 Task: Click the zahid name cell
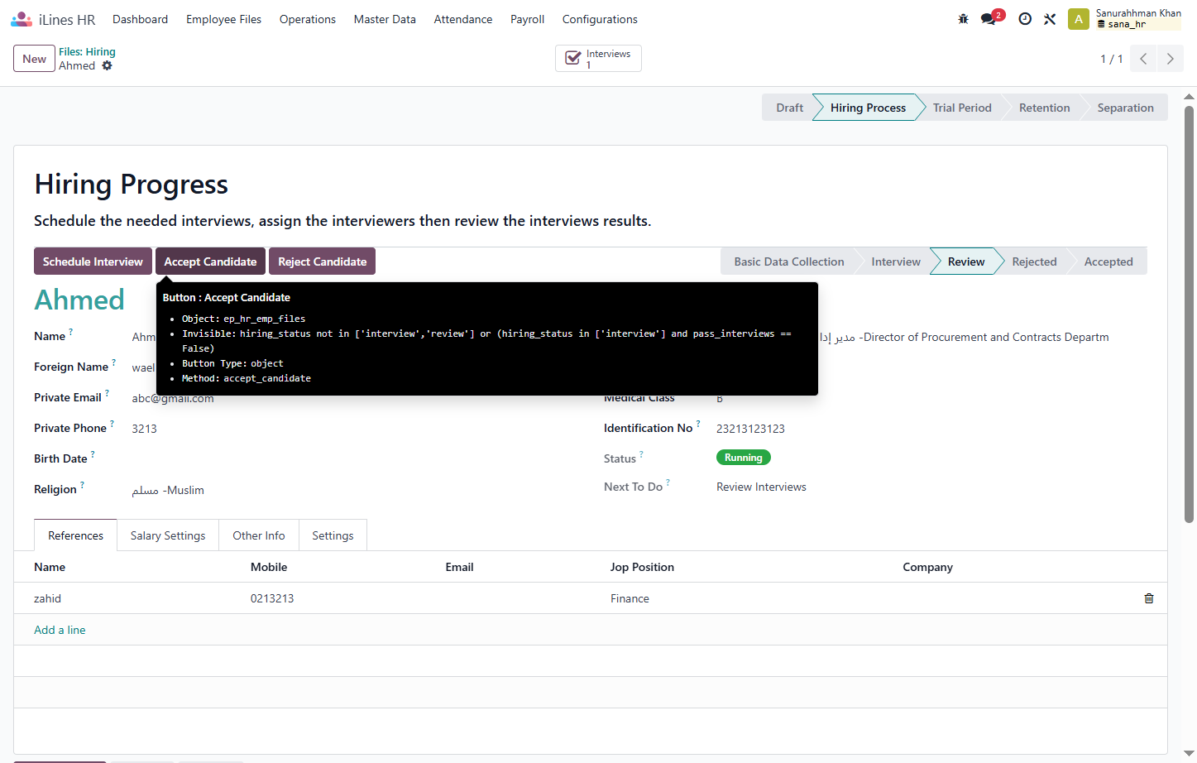click(x=132, y=598)
